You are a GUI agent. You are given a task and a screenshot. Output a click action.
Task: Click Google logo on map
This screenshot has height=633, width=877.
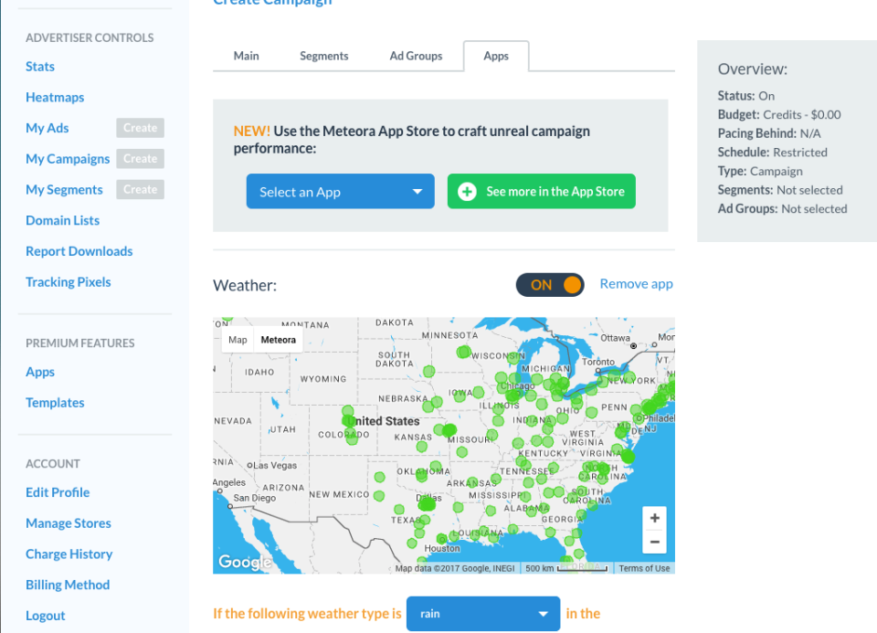tap(245, 562)
